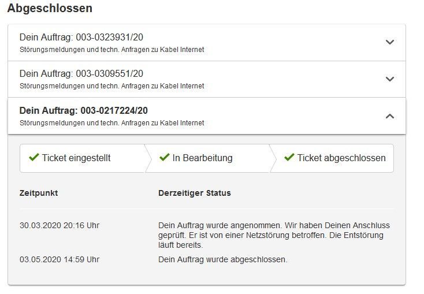The image size is (424, 294).
Task: Click timestamp 03.05.2020 14:59 Uhr
Action: 59,259
